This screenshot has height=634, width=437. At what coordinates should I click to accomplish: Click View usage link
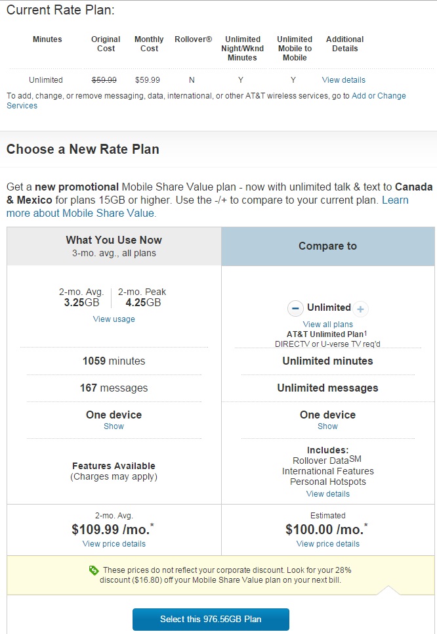click(x=114, y=319)
